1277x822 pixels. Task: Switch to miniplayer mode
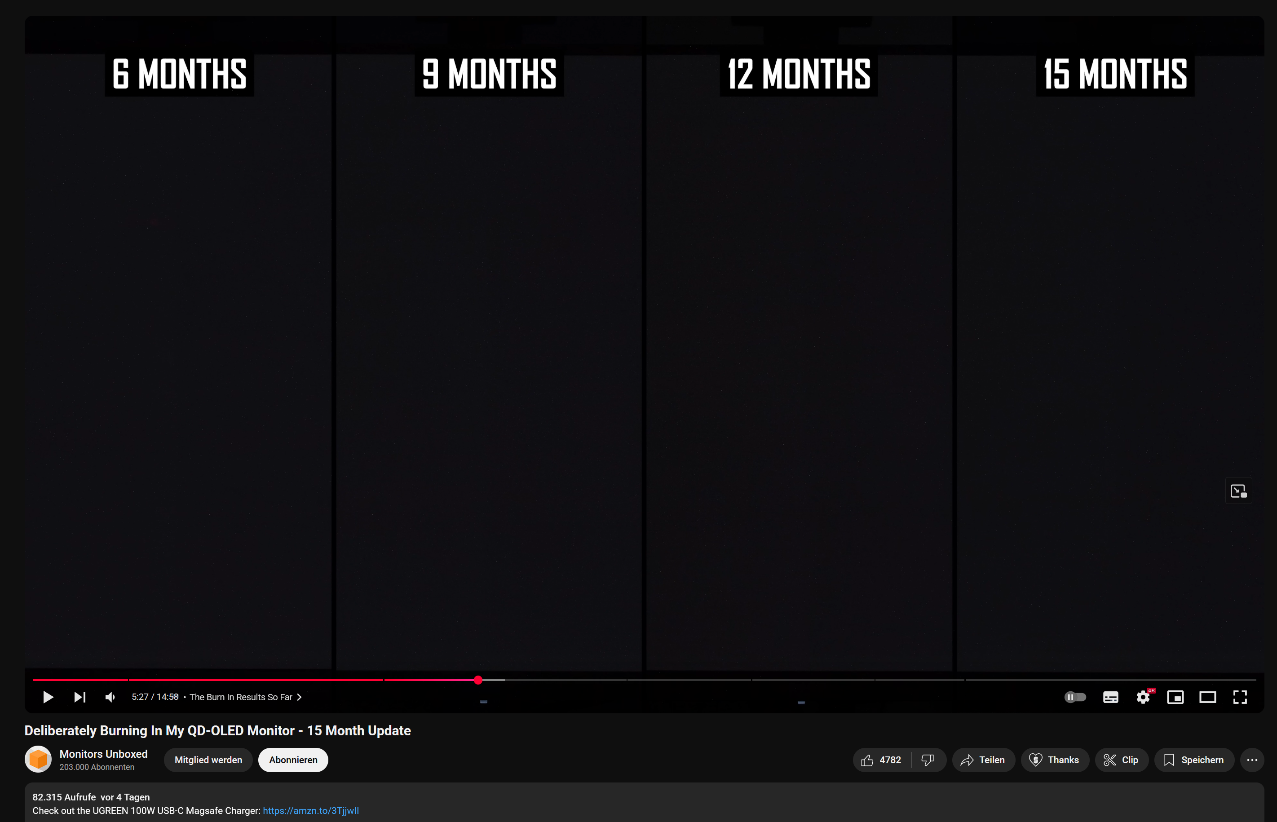point(1175,697)
